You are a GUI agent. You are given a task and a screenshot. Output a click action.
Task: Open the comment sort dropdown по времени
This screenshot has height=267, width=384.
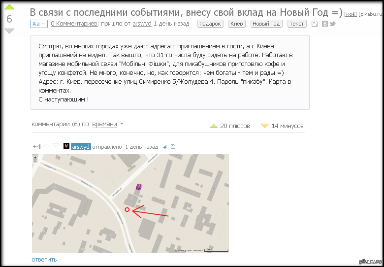[108, 124]
